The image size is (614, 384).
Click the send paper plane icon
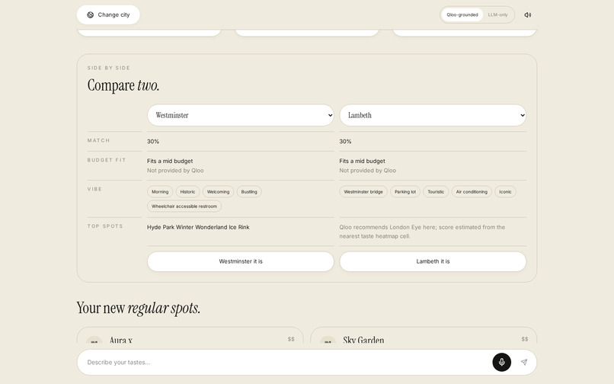[x=524, y=363]
